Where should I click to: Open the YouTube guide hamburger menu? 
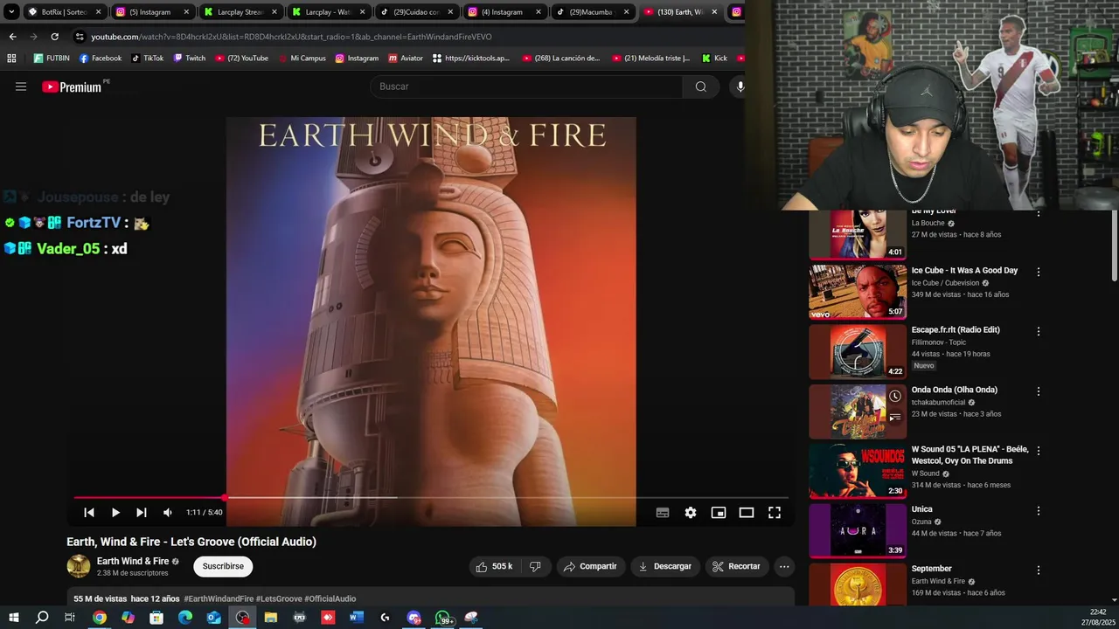pyautogui.click(x=21, y=86)
